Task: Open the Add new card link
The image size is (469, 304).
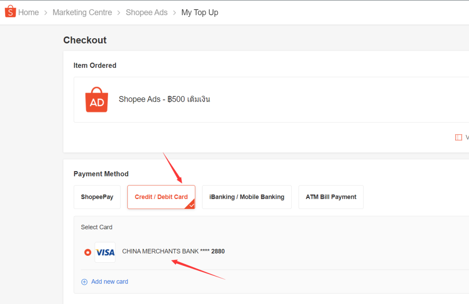Action: [x=109, y=281]
